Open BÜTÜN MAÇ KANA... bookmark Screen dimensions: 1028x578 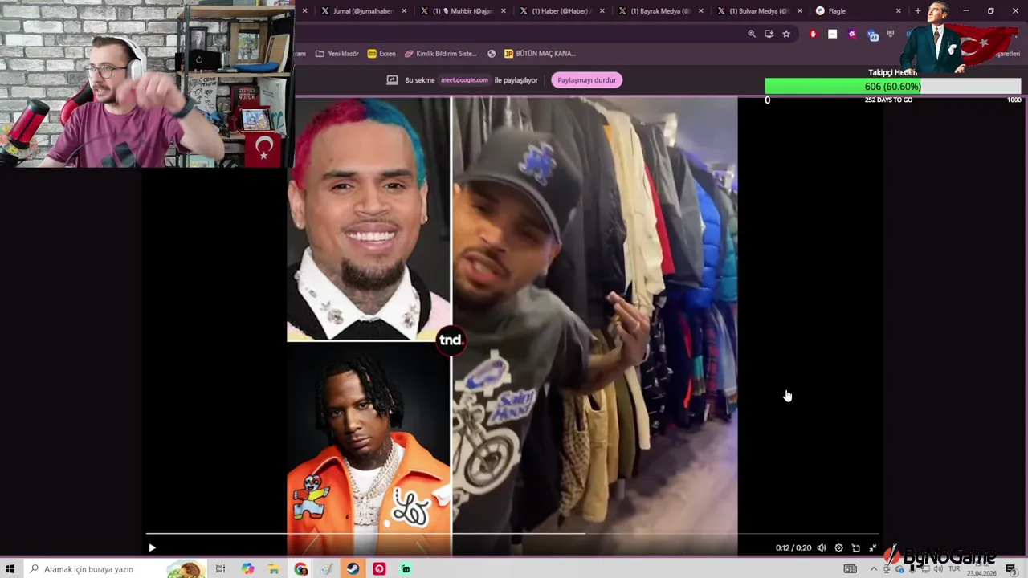(540, 54)
